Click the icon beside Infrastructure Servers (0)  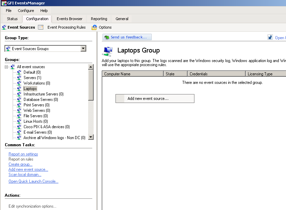19,94
